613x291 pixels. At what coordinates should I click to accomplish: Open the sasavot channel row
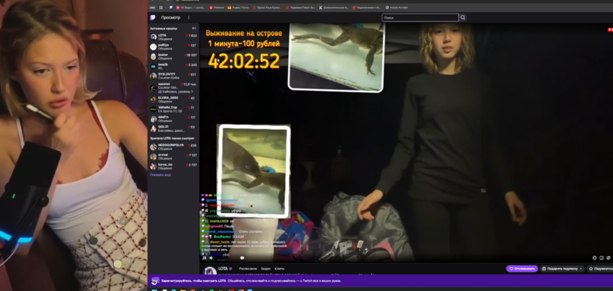(173, 88)
